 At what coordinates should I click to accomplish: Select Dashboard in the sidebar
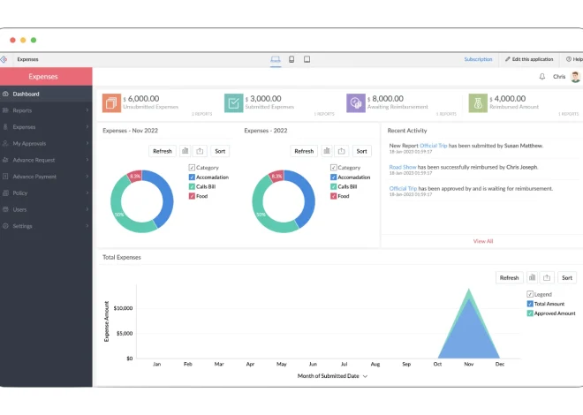[46, 94]
